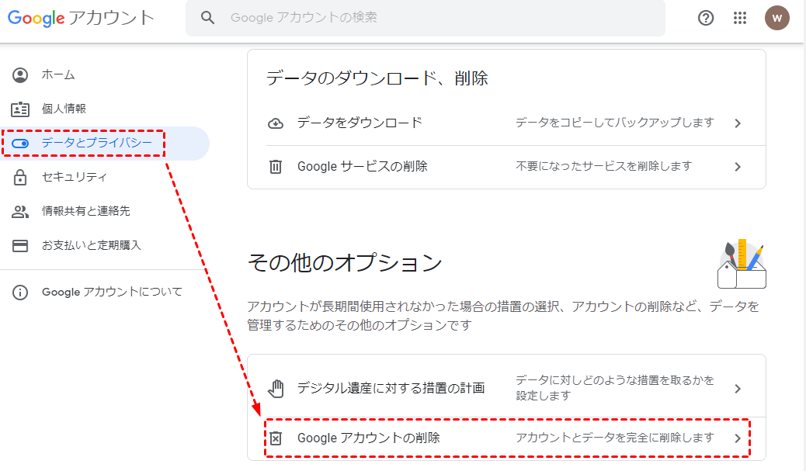The width and height of the screenshot is (806, 471).
Task: Click the delete-account trash X icon
Action: coord(276,438)
